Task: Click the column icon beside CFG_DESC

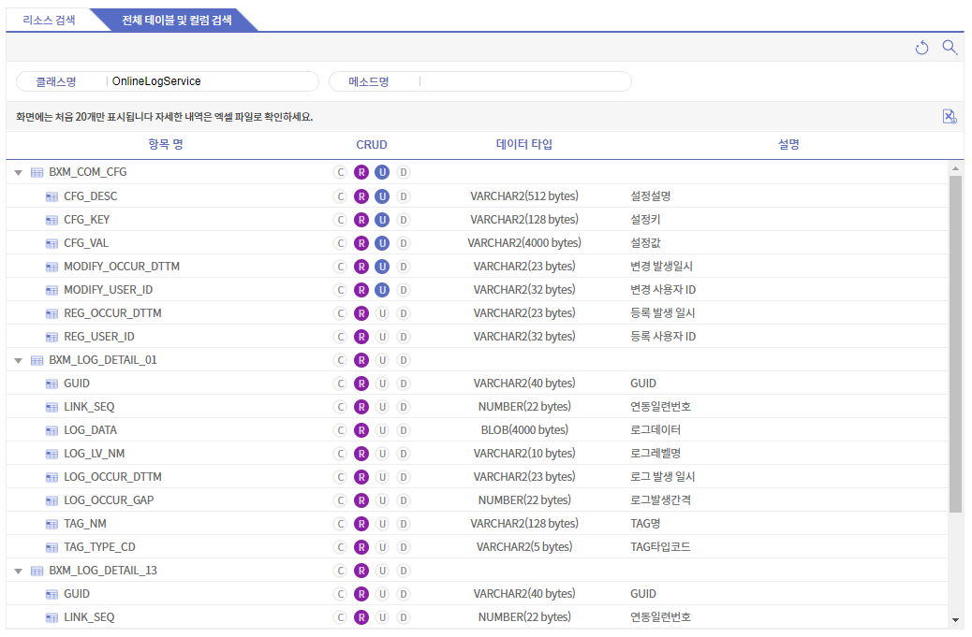Action: [52, 196]
